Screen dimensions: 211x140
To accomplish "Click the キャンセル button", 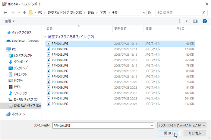I will [x=194, y=133].
